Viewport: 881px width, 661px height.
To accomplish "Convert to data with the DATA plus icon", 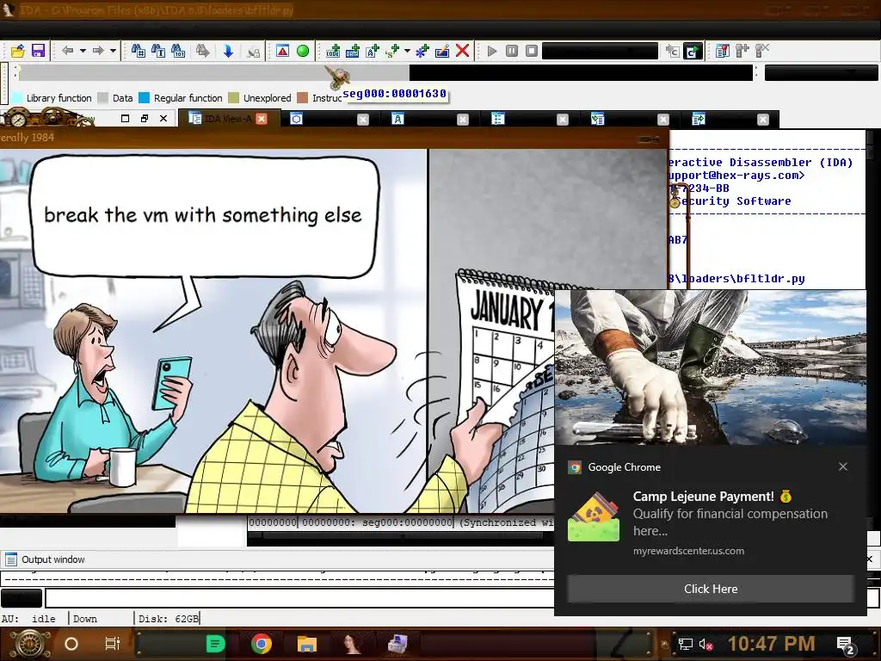I will click(353, 51).
